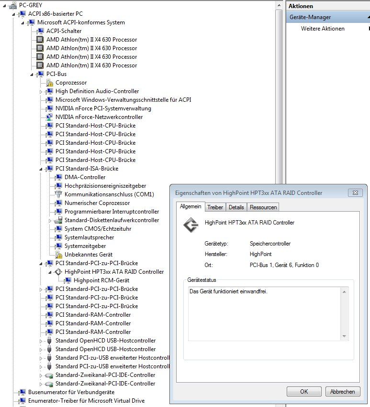
Task: Expand the first Standard PCI-zu-USB erweiterter Hostcontroller
Action: coord(41,358)
